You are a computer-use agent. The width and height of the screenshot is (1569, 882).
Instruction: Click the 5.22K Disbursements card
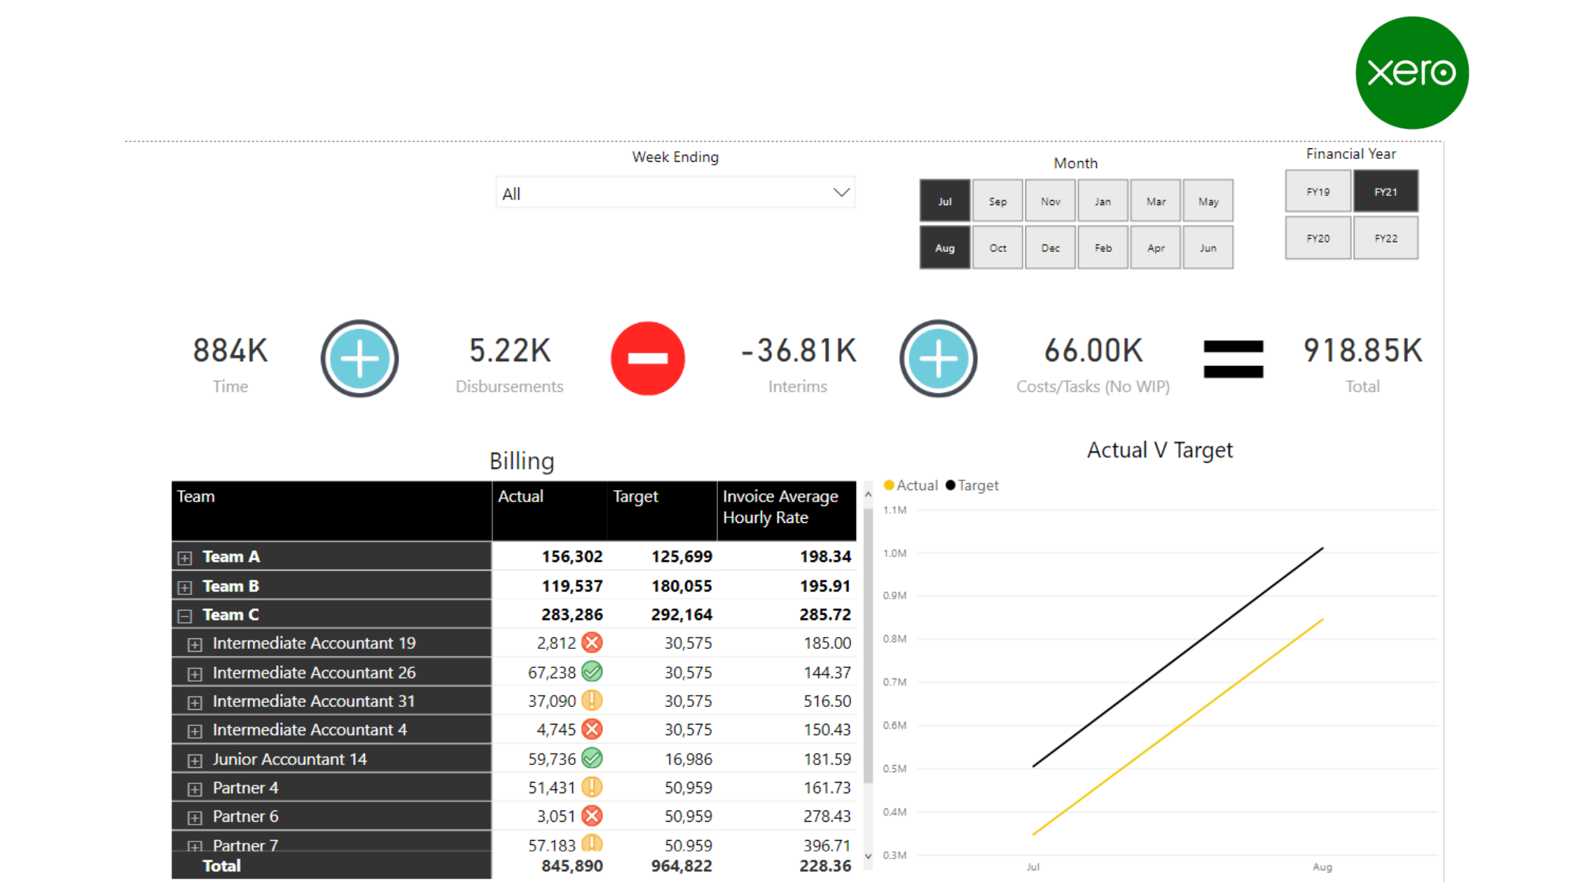509,364
